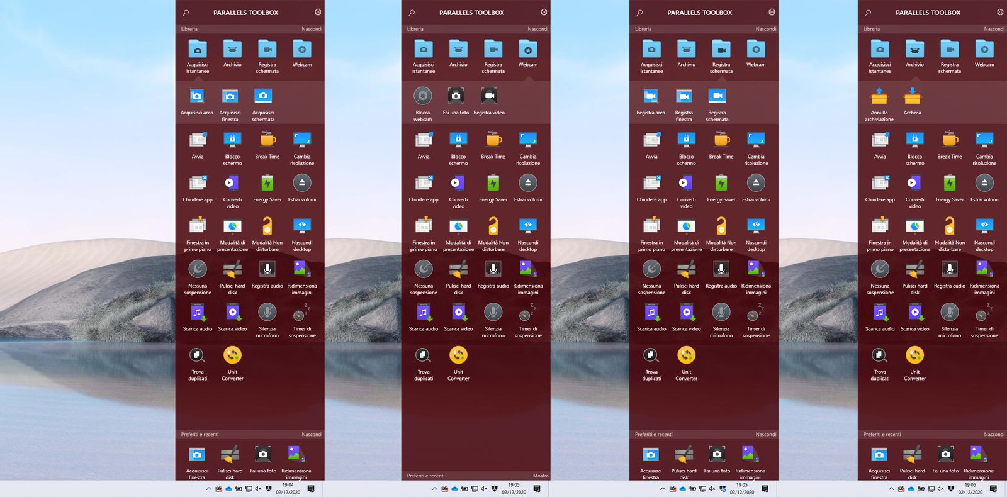1007x497 pixels.
Task: Start Break Time in the Acquisisci area panel
Action: pos(267,145)
